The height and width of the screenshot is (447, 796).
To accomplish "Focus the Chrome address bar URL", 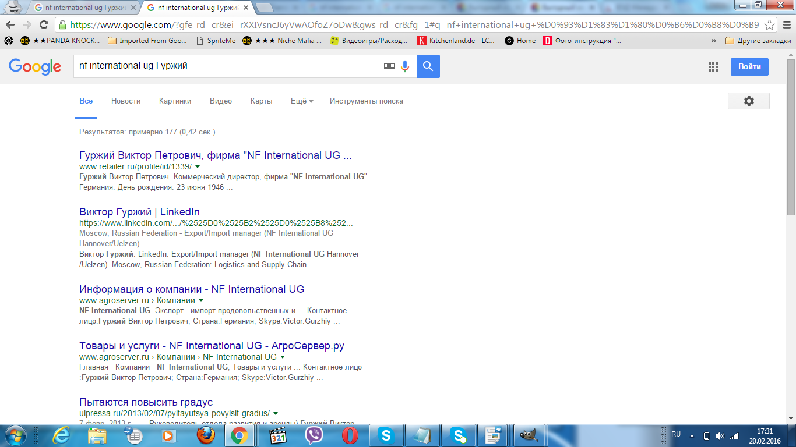I will 414,24.
